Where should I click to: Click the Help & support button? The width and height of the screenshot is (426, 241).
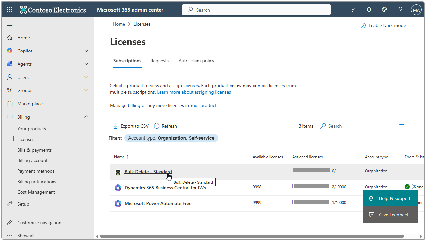point(390,198)
